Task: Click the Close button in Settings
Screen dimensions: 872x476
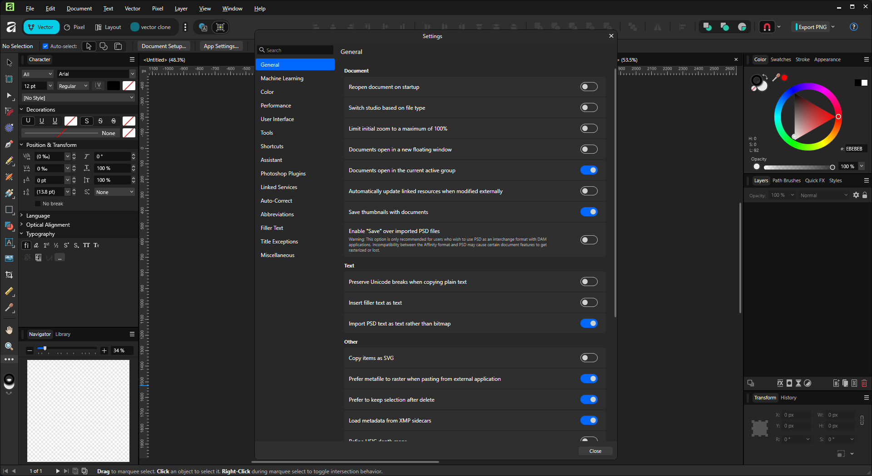Action: (x=595, y=451)
